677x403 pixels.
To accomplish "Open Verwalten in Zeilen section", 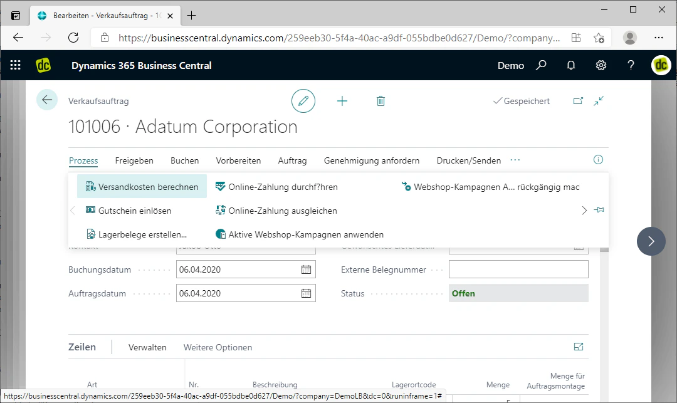I will point(147,347).
